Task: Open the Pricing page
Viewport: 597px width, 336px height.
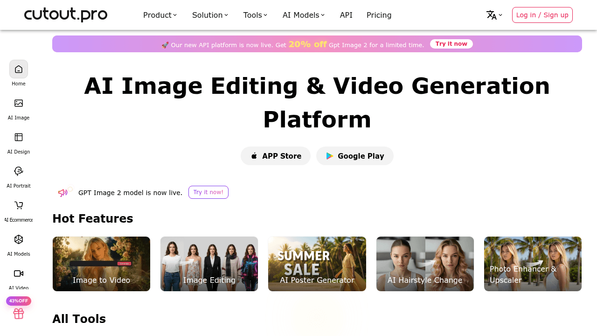Action: pyautogui.click(x=379, y=15)
